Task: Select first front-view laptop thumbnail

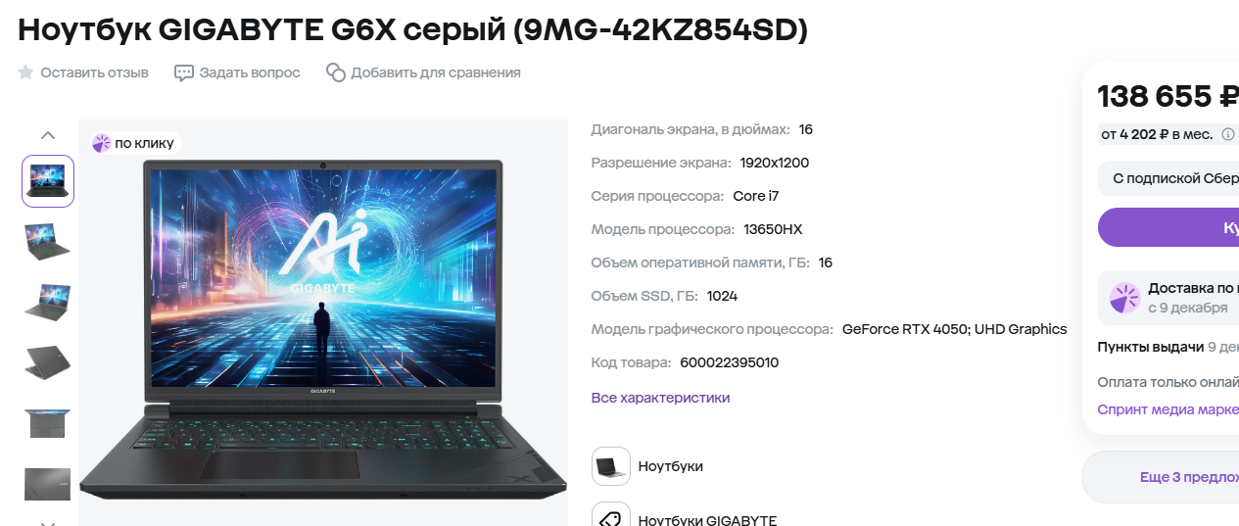Action: pos(48,181)
